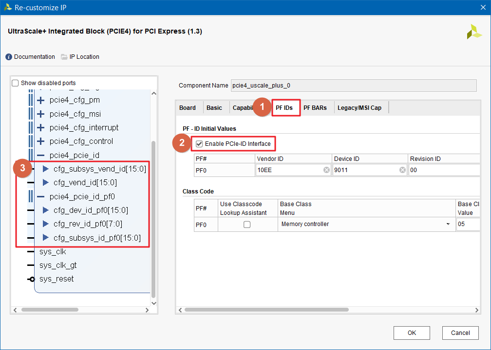This screenshot has width=491, height=350.
Task: Collapse the pcie4_pcie_id_pf0 interface
Action: point(40,196)
